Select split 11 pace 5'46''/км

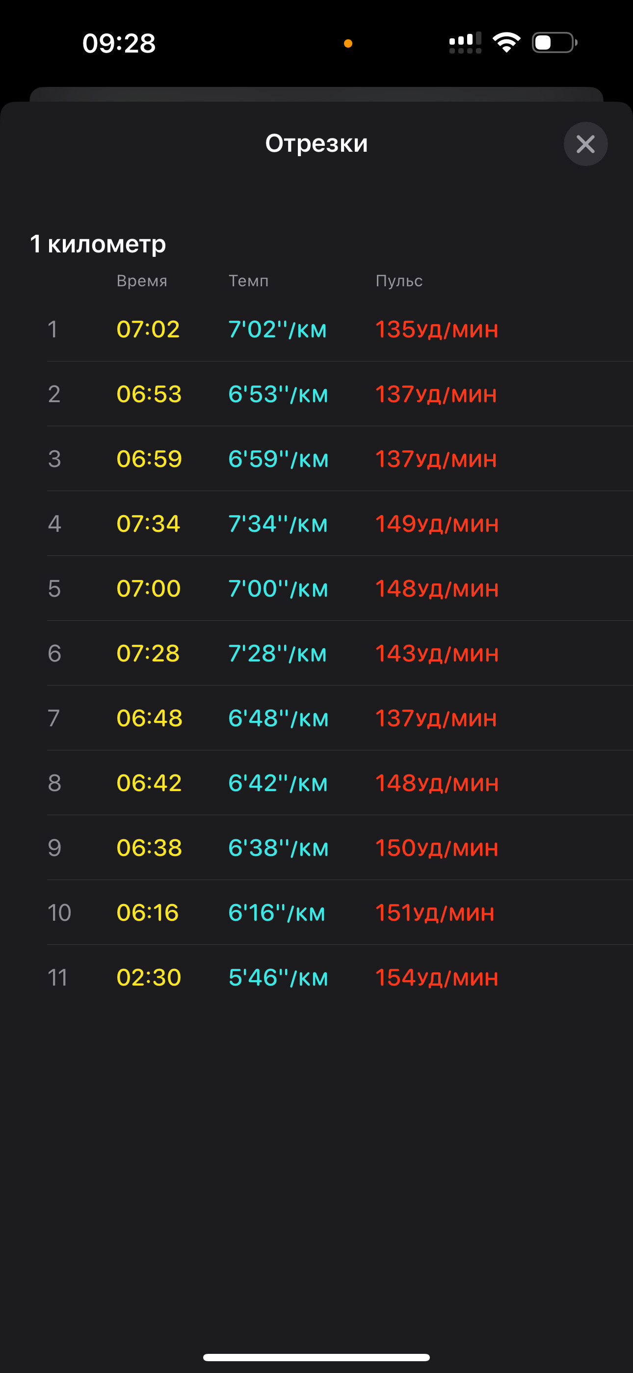[278, 978]
